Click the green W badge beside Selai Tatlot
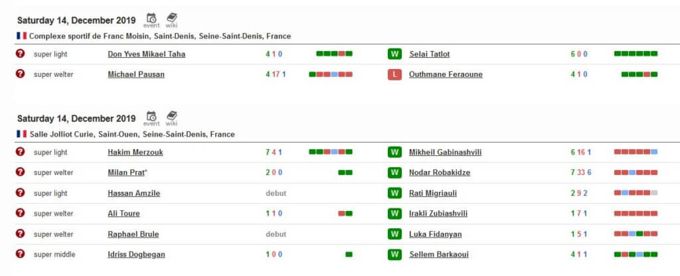680x276 pixels. [x=394, y=54]
